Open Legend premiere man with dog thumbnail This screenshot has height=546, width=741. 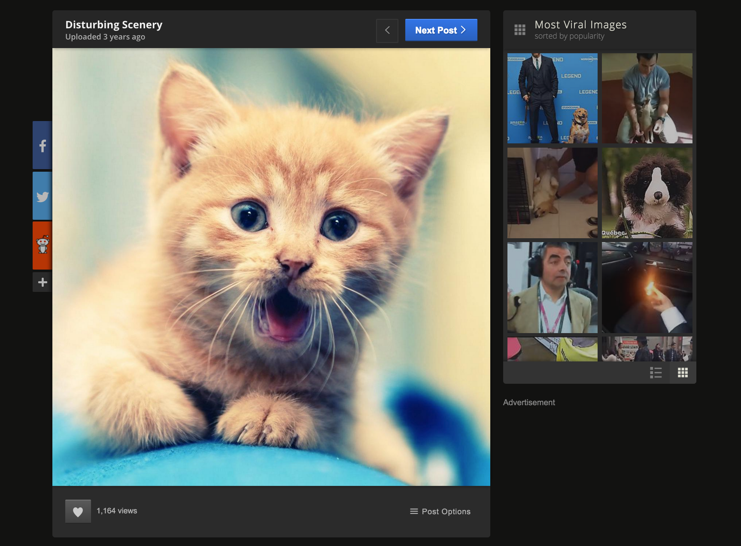[553, 98]
